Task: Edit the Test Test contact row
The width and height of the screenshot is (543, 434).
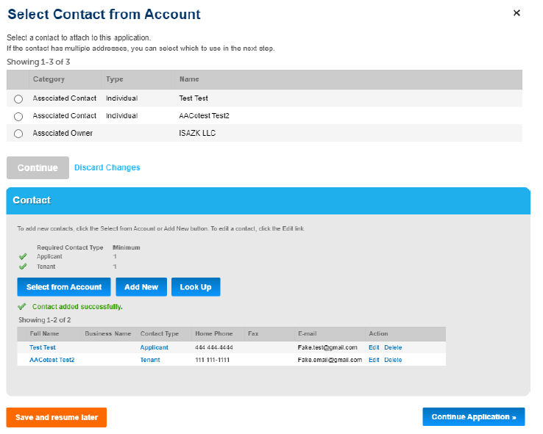Action: pos(374,347)
